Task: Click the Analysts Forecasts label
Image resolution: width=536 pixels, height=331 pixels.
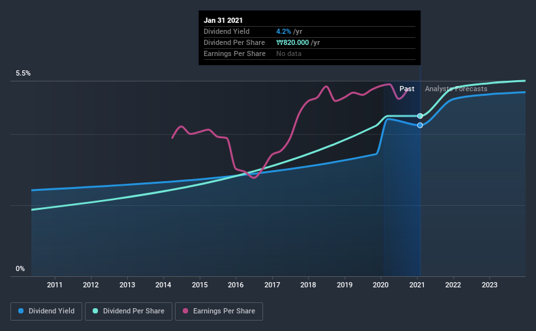Action: [x=456, y=89]
